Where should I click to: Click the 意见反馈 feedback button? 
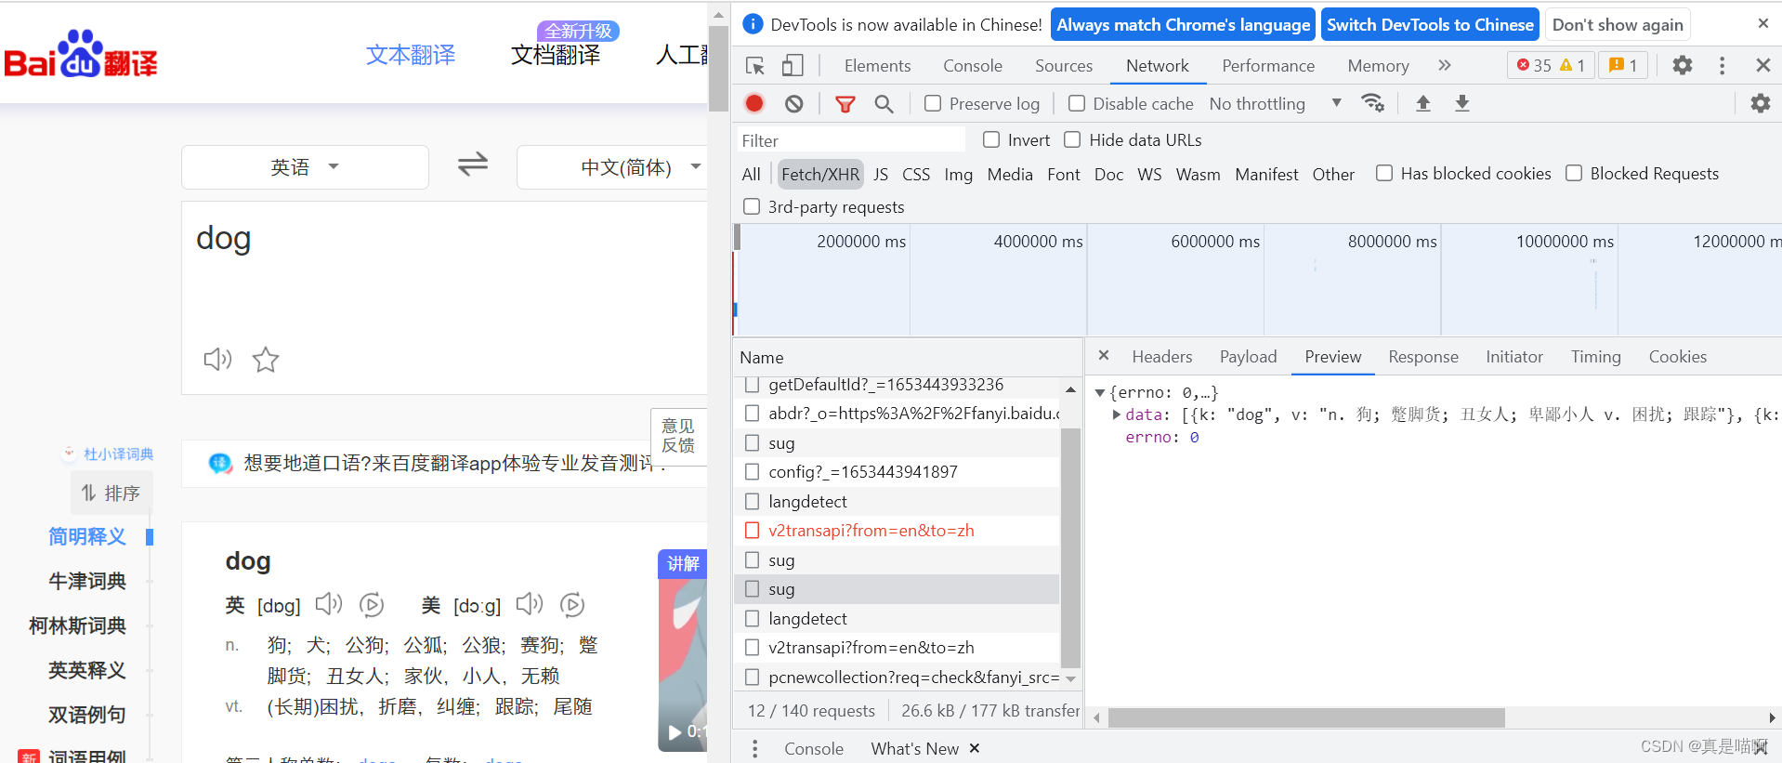click(x=678, y=435)
